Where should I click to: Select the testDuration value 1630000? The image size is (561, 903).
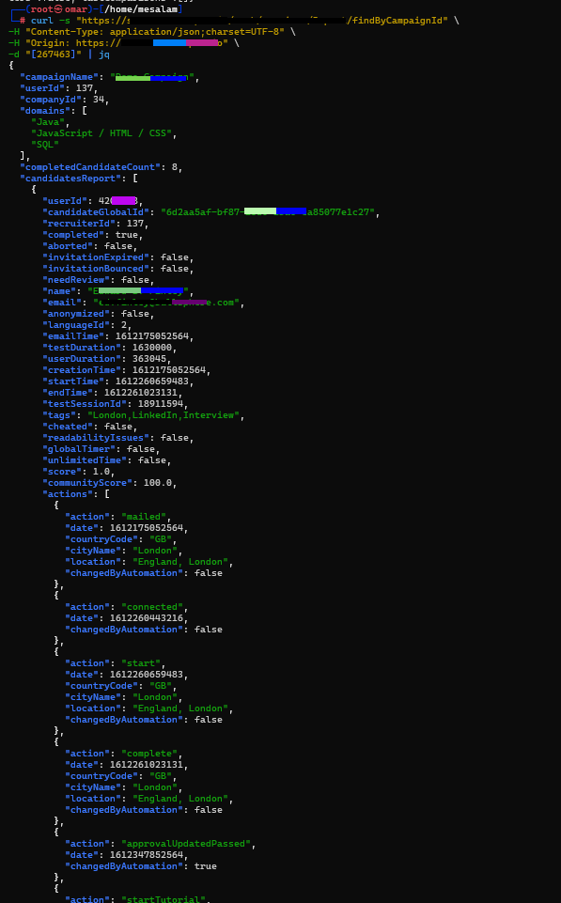tap(152, 348)
